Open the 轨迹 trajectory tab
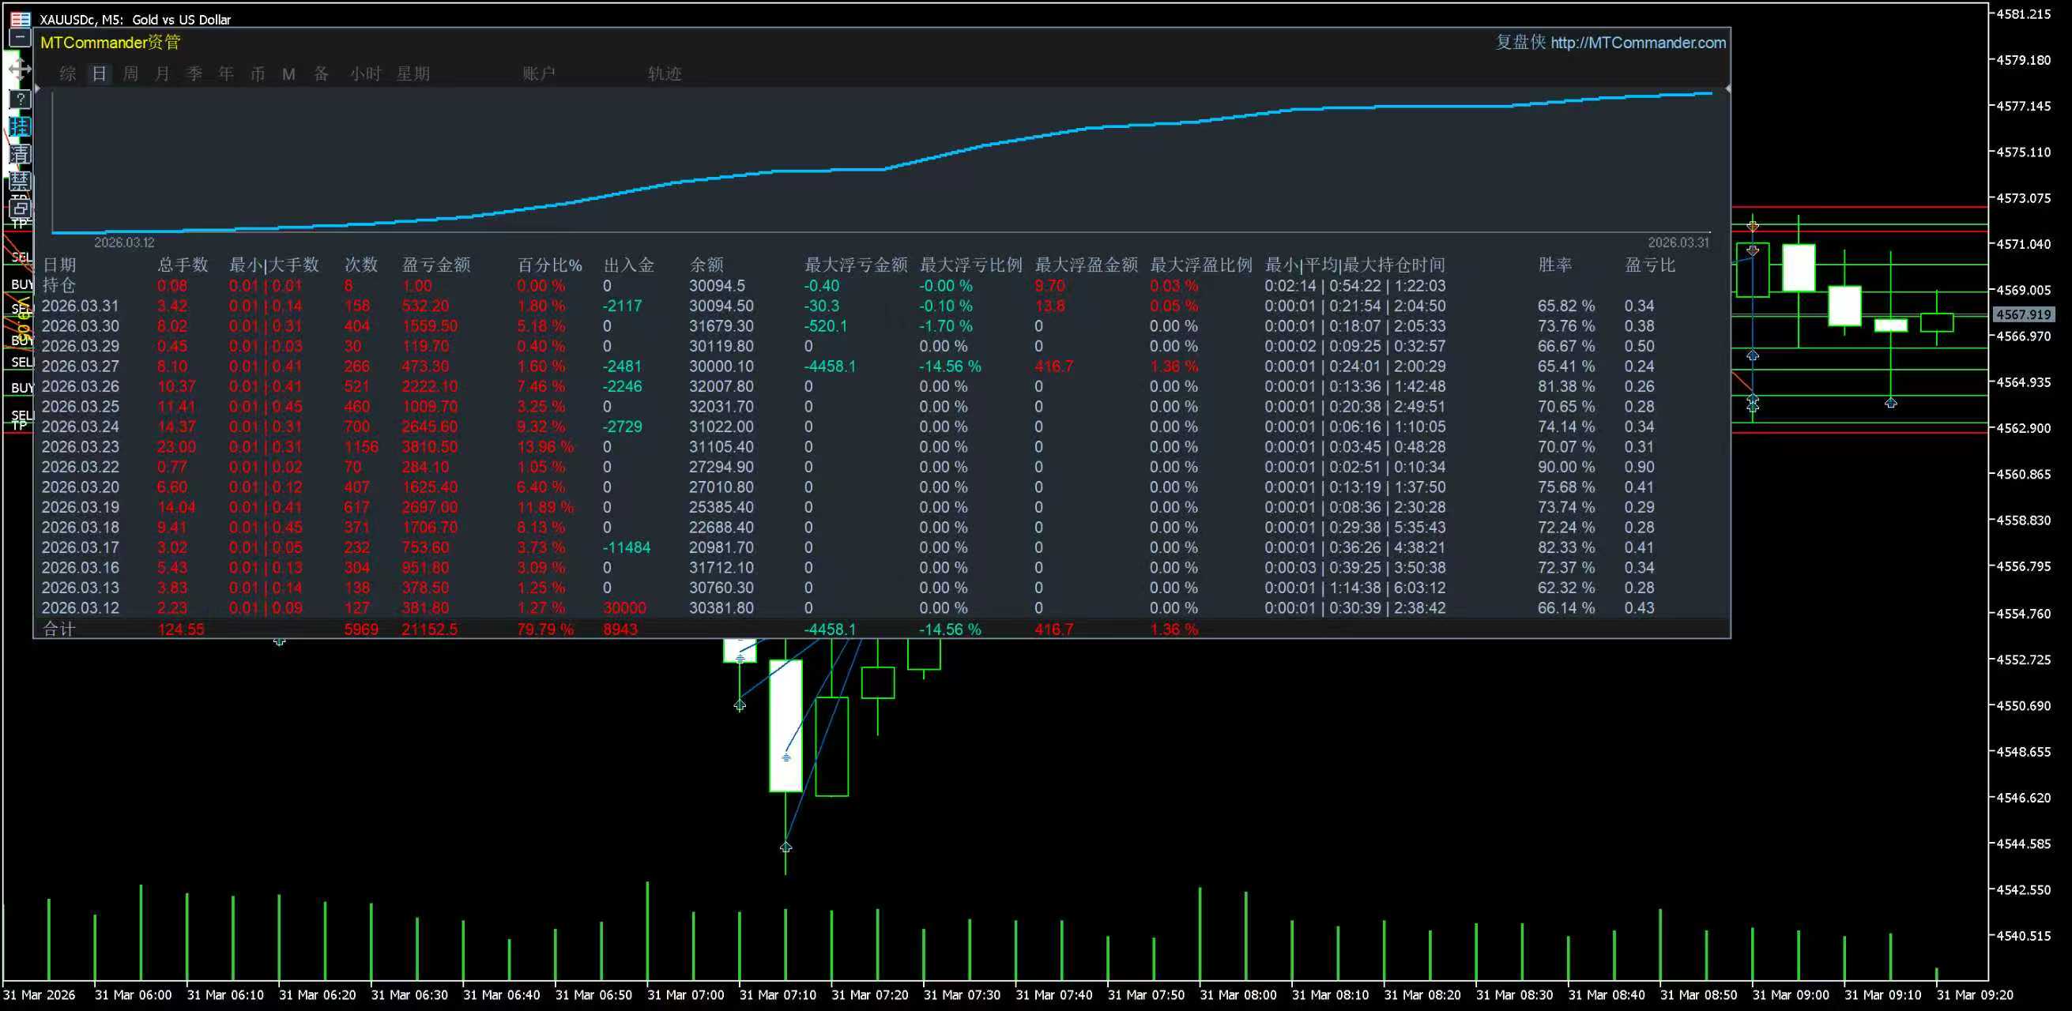This screenshot has height=1011, width=2072. click(665, 74)
